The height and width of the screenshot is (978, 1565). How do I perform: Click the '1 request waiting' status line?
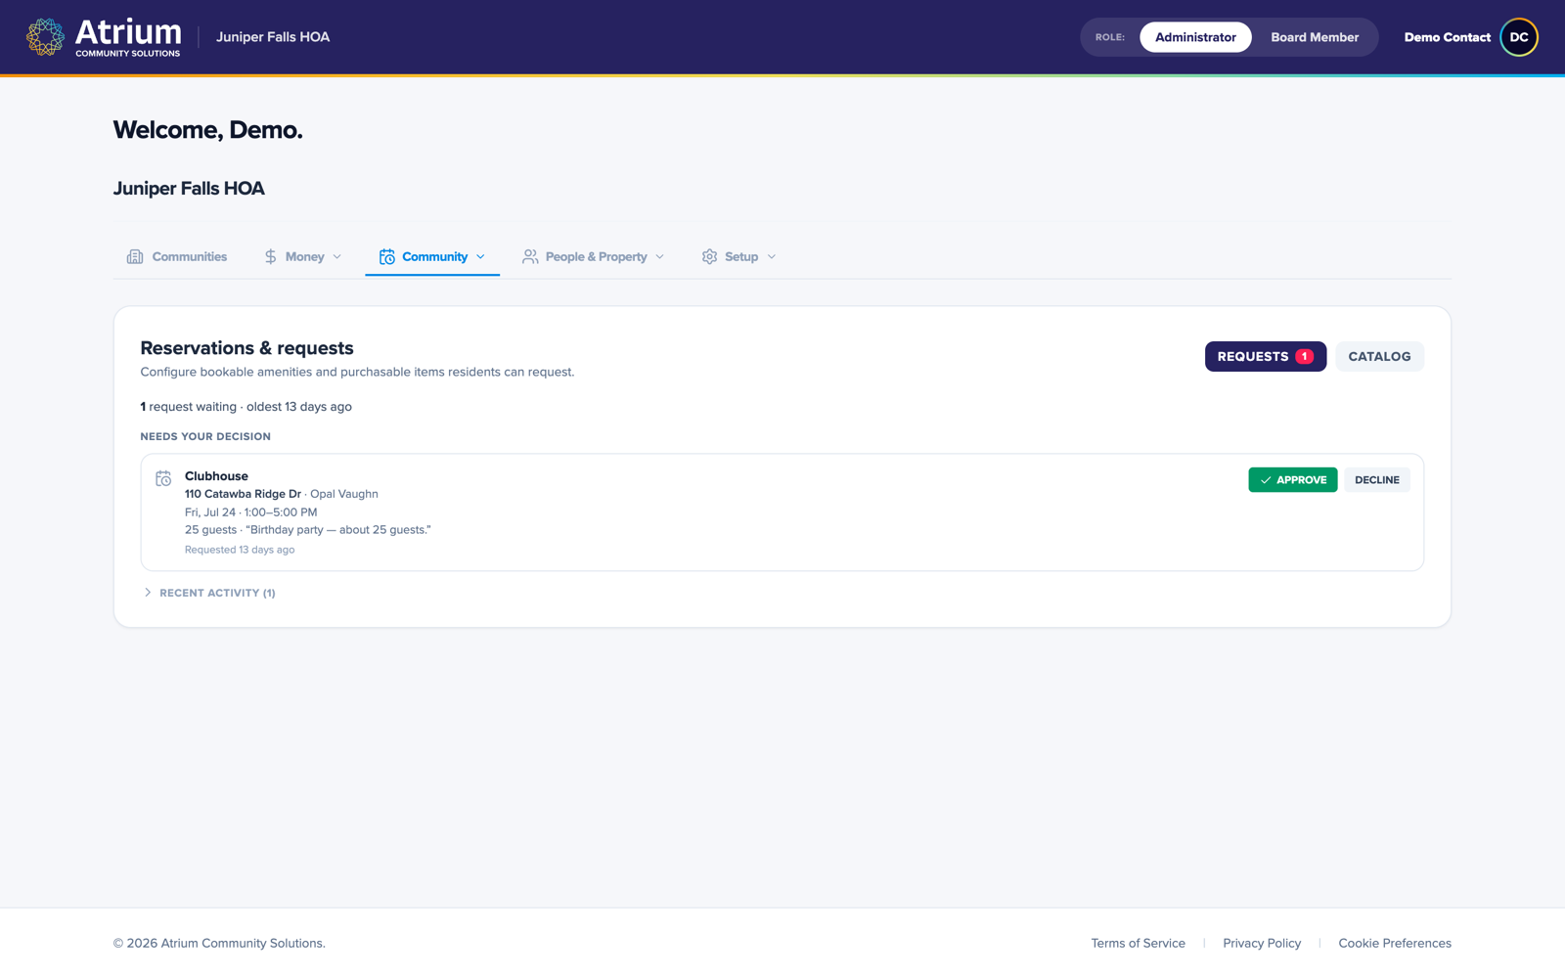pos(246,407)
